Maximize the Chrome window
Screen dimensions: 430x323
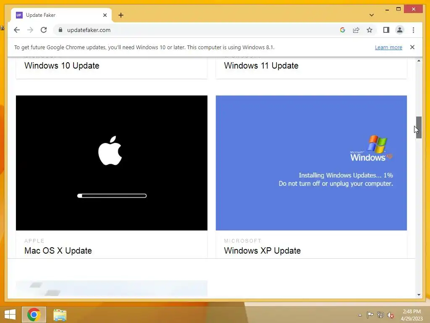click(x=399, y=9)
